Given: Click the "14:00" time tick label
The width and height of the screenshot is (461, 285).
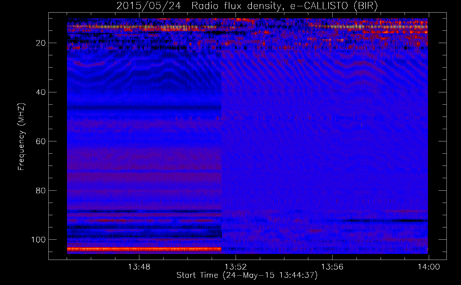Looking at the screenshot, I should (429, 267).
